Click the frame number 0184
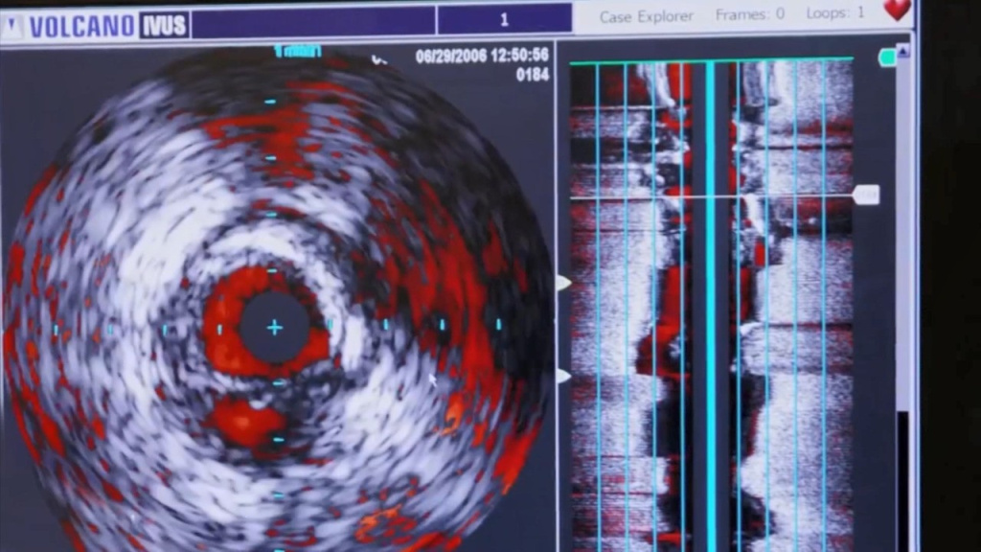Viewport: 981px width, 552px height. pyautogui.click(x=533, y=74)
